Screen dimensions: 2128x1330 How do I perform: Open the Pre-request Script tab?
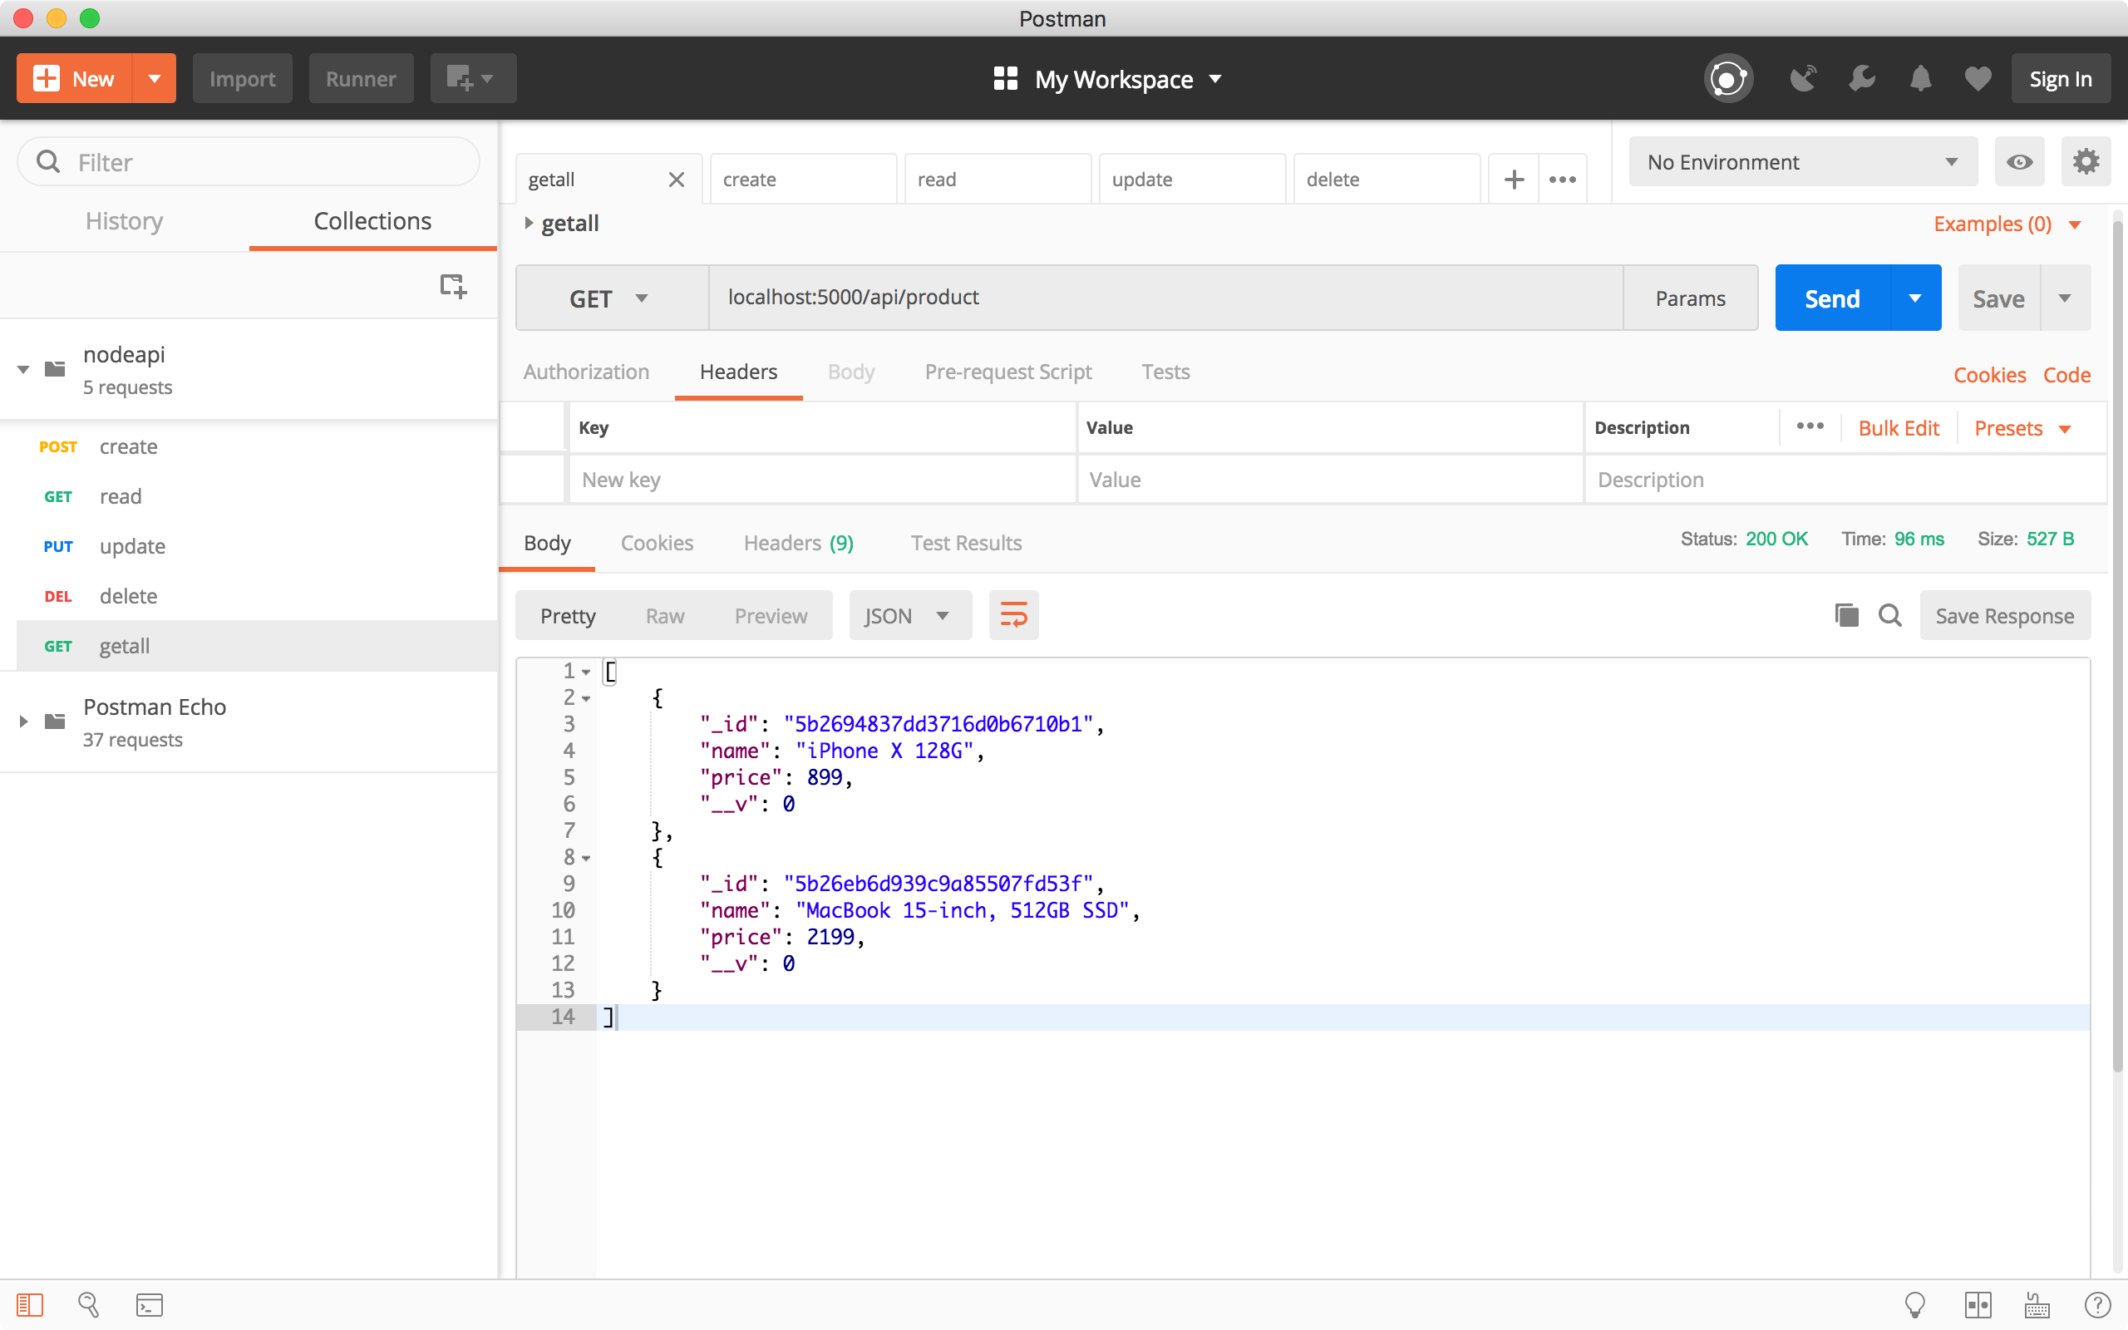(1007, 372)
